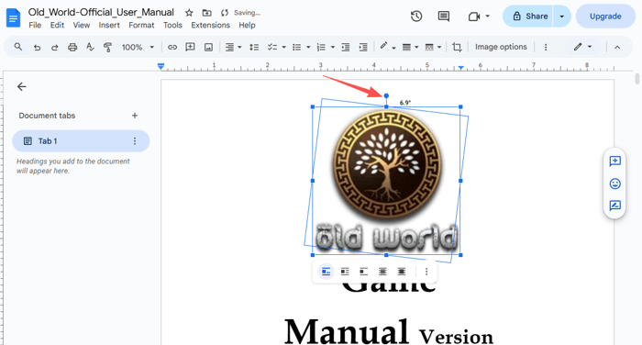Open image toolbar three-dot options

click(x=426, y=272)
